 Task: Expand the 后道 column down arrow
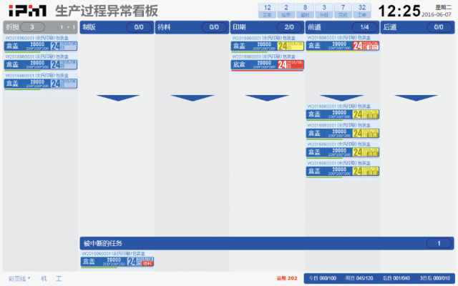(x=416, y=98)
